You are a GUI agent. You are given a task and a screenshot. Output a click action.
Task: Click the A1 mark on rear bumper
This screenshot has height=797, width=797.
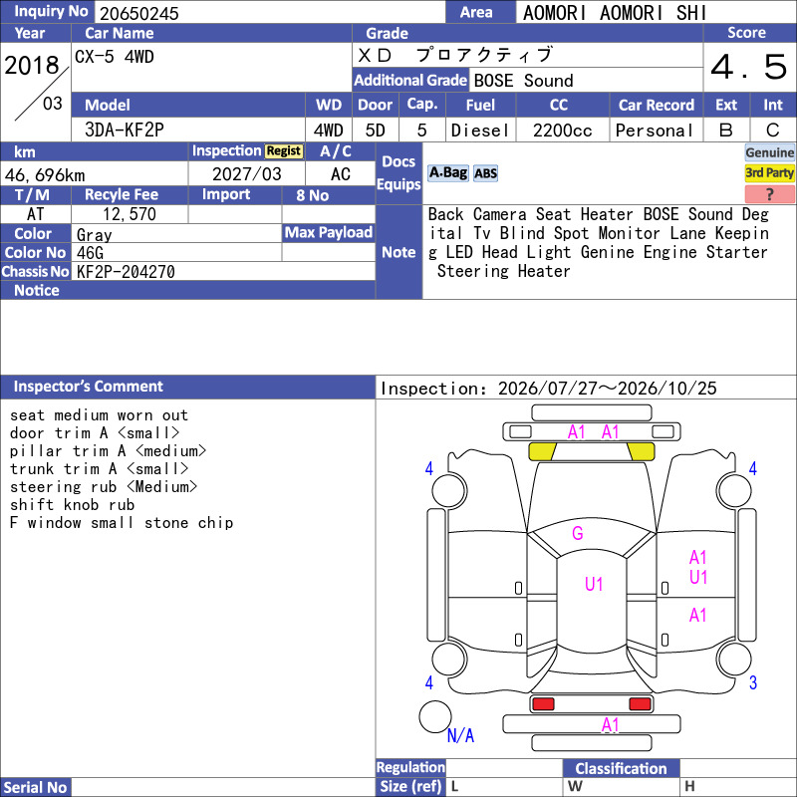[x=610, y=725]
